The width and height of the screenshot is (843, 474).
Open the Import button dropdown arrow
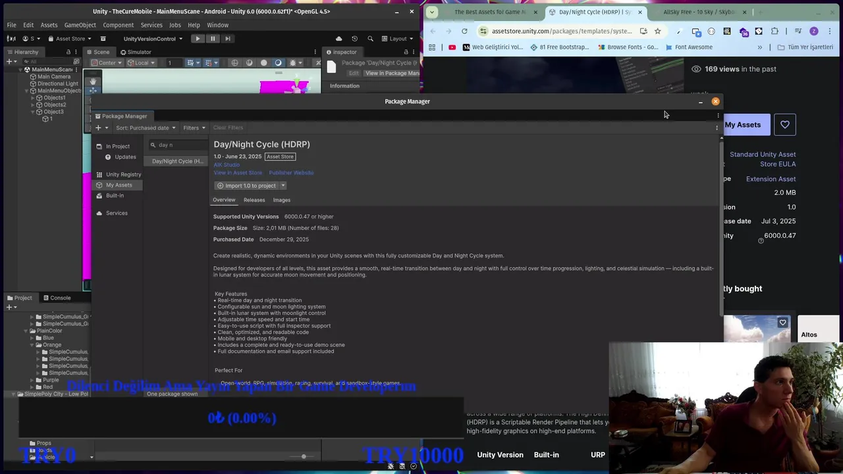(283, 186)
